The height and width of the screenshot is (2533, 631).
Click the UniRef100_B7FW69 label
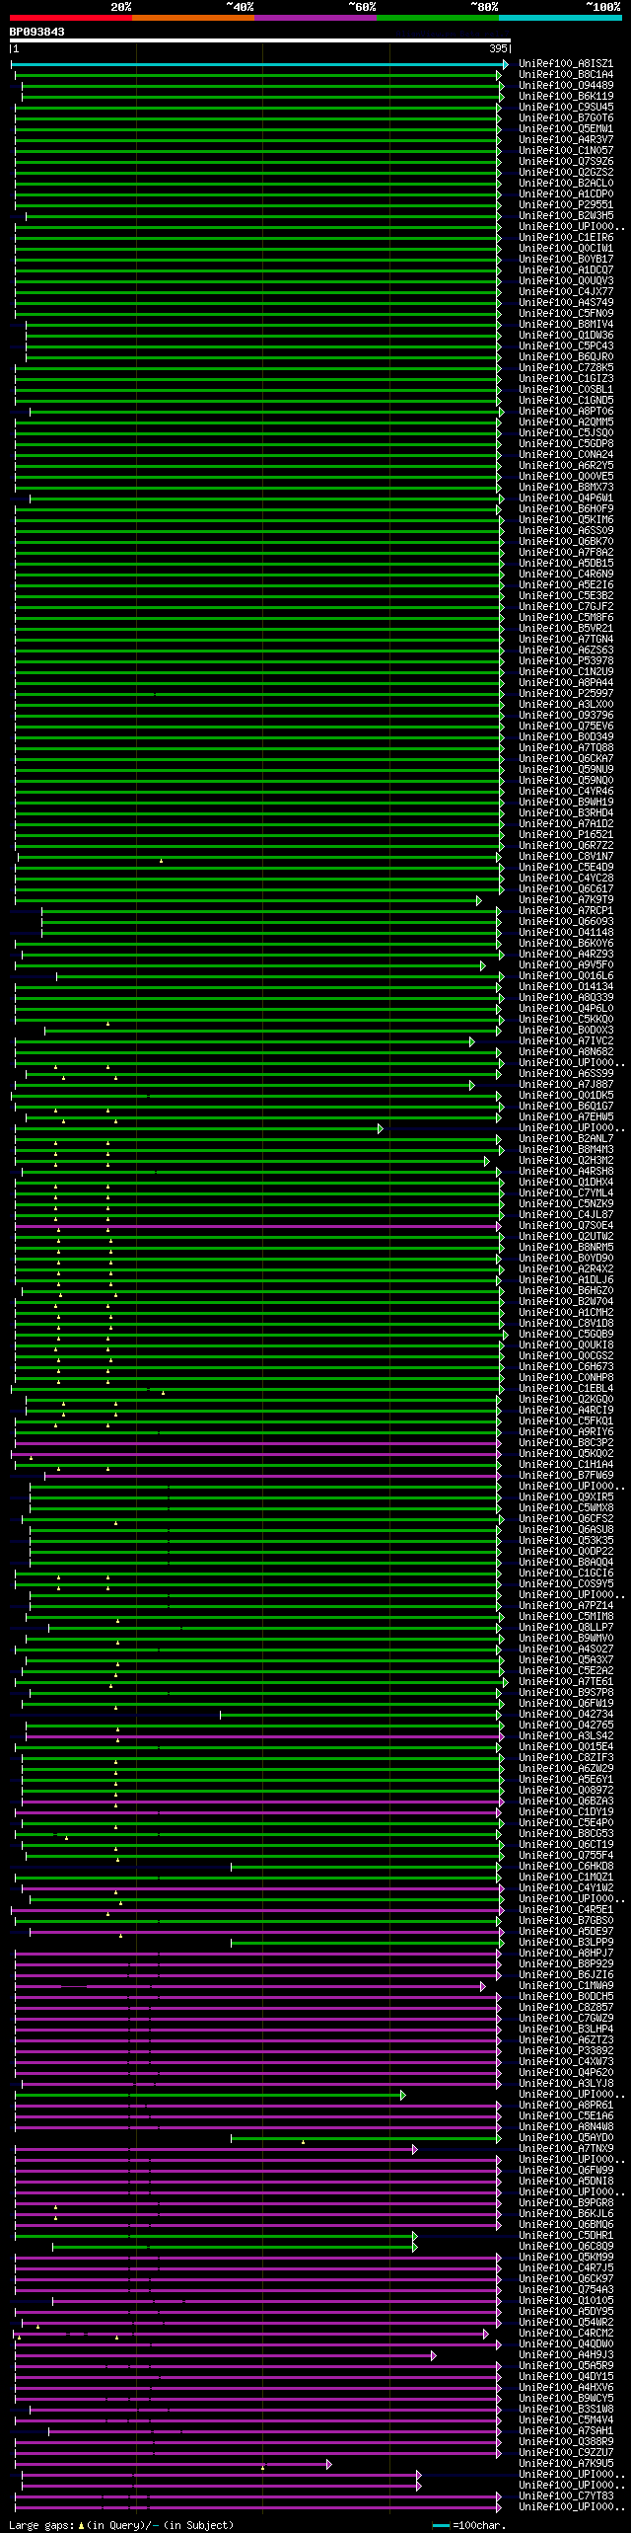pos(566,1476)
